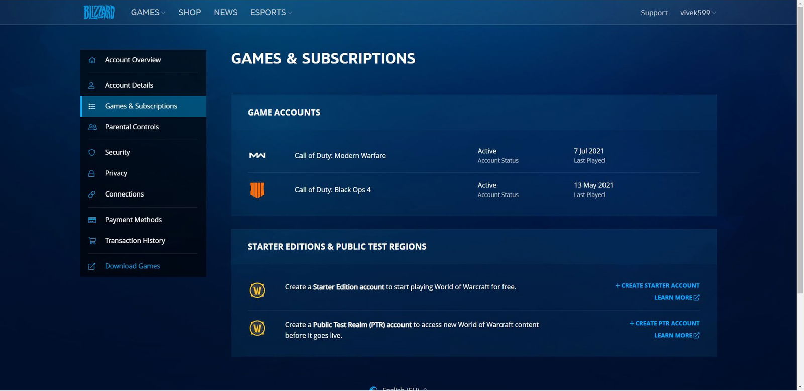Image resolution: width=804 pixels, height=391 pixels.
Task: Click the Blizzard logo
Action: pos(99,12)
